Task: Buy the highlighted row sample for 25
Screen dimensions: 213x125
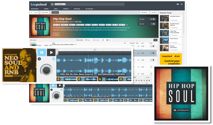Action: tap(153, 53)
